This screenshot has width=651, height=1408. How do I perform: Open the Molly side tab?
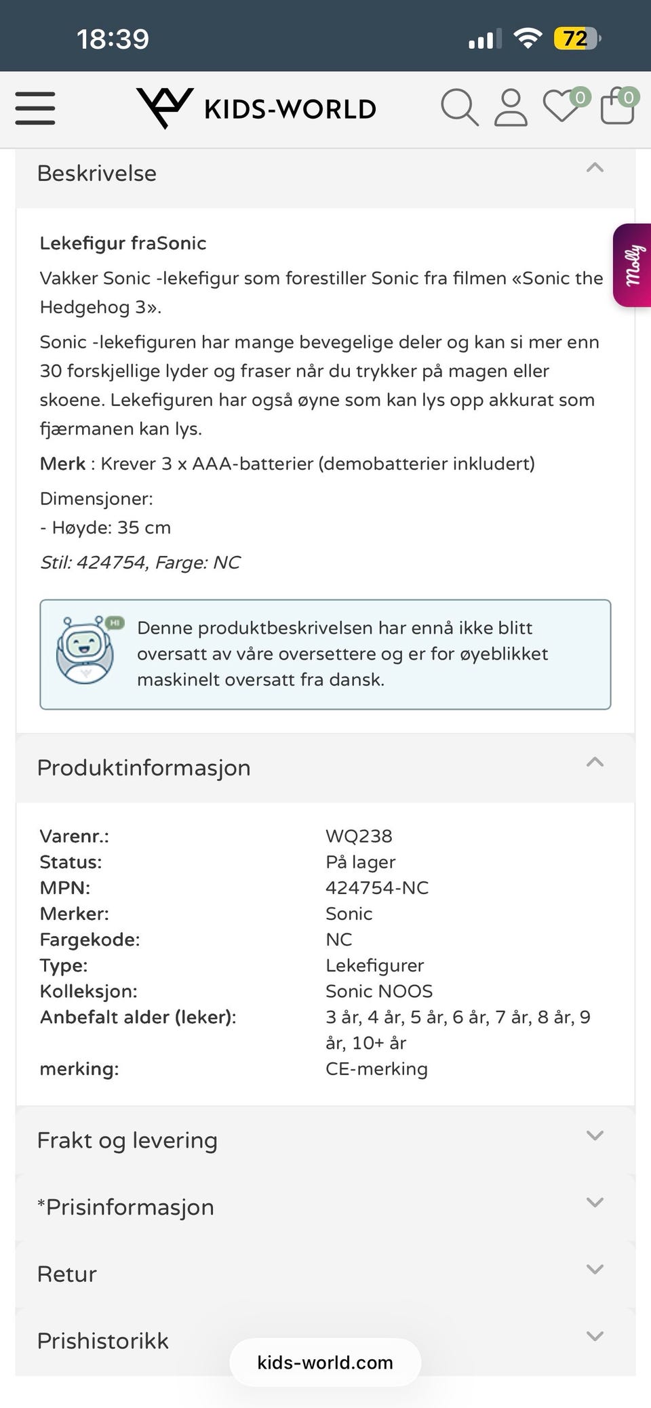coord(632,265)
